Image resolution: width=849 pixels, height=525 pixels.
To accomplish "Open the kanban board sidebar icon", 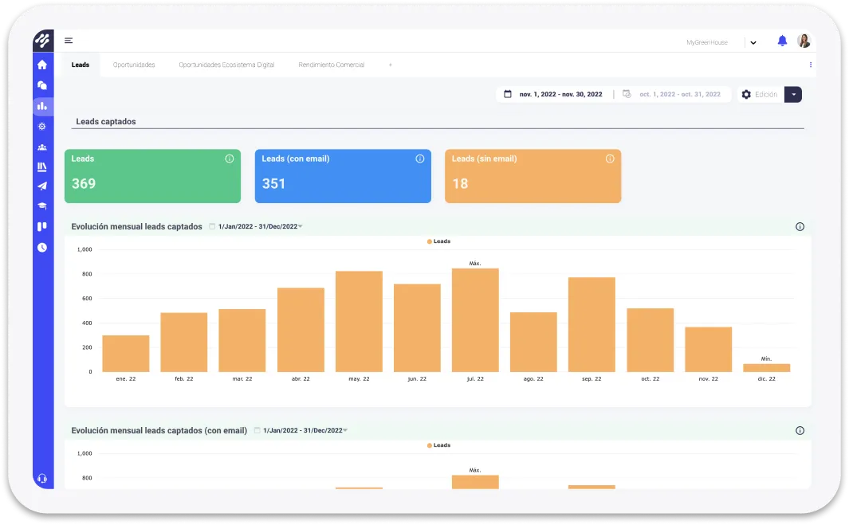I will [x=42, y=227].
